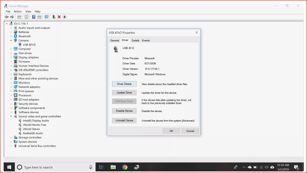Open the Action menu
Viewport: 307px width, 173px height.
pos(18,12)
